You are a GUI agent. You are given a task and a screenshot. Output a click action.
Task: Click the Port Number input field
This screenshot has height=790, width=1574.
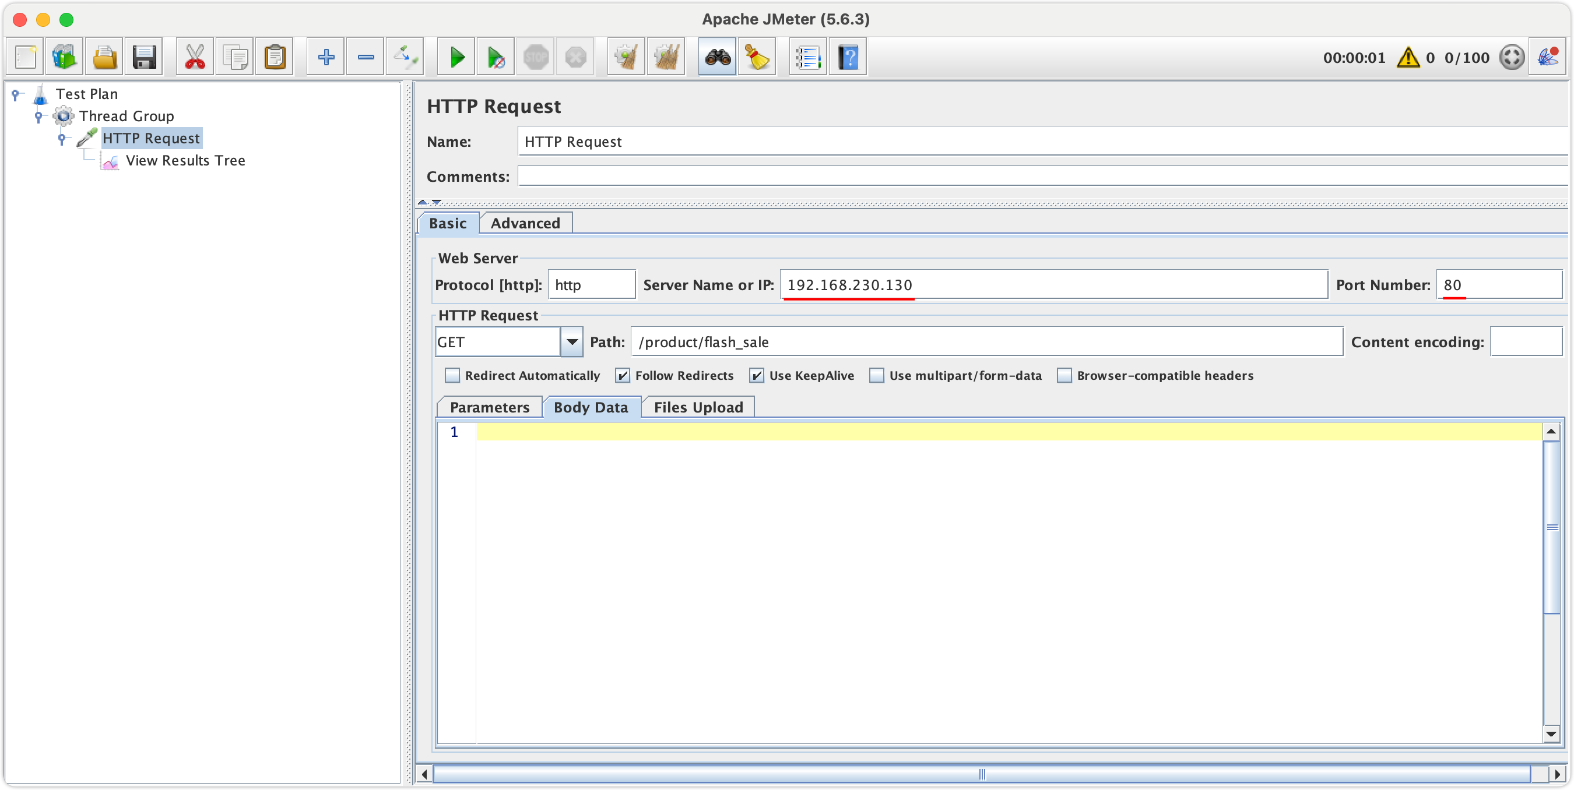pos(1500,284)
